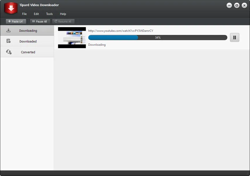Image resolution: width=250 pixels, height=176 pixels.
Task: Select the Converted sidebar tab
Action: [x=27, y=52]
